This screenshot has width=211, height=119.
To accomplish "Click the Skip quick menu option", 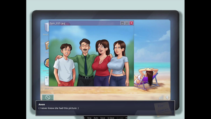I will [x=89, y=118].
